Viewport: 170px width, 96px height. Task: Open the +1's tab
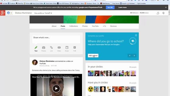tap(104, 26)
